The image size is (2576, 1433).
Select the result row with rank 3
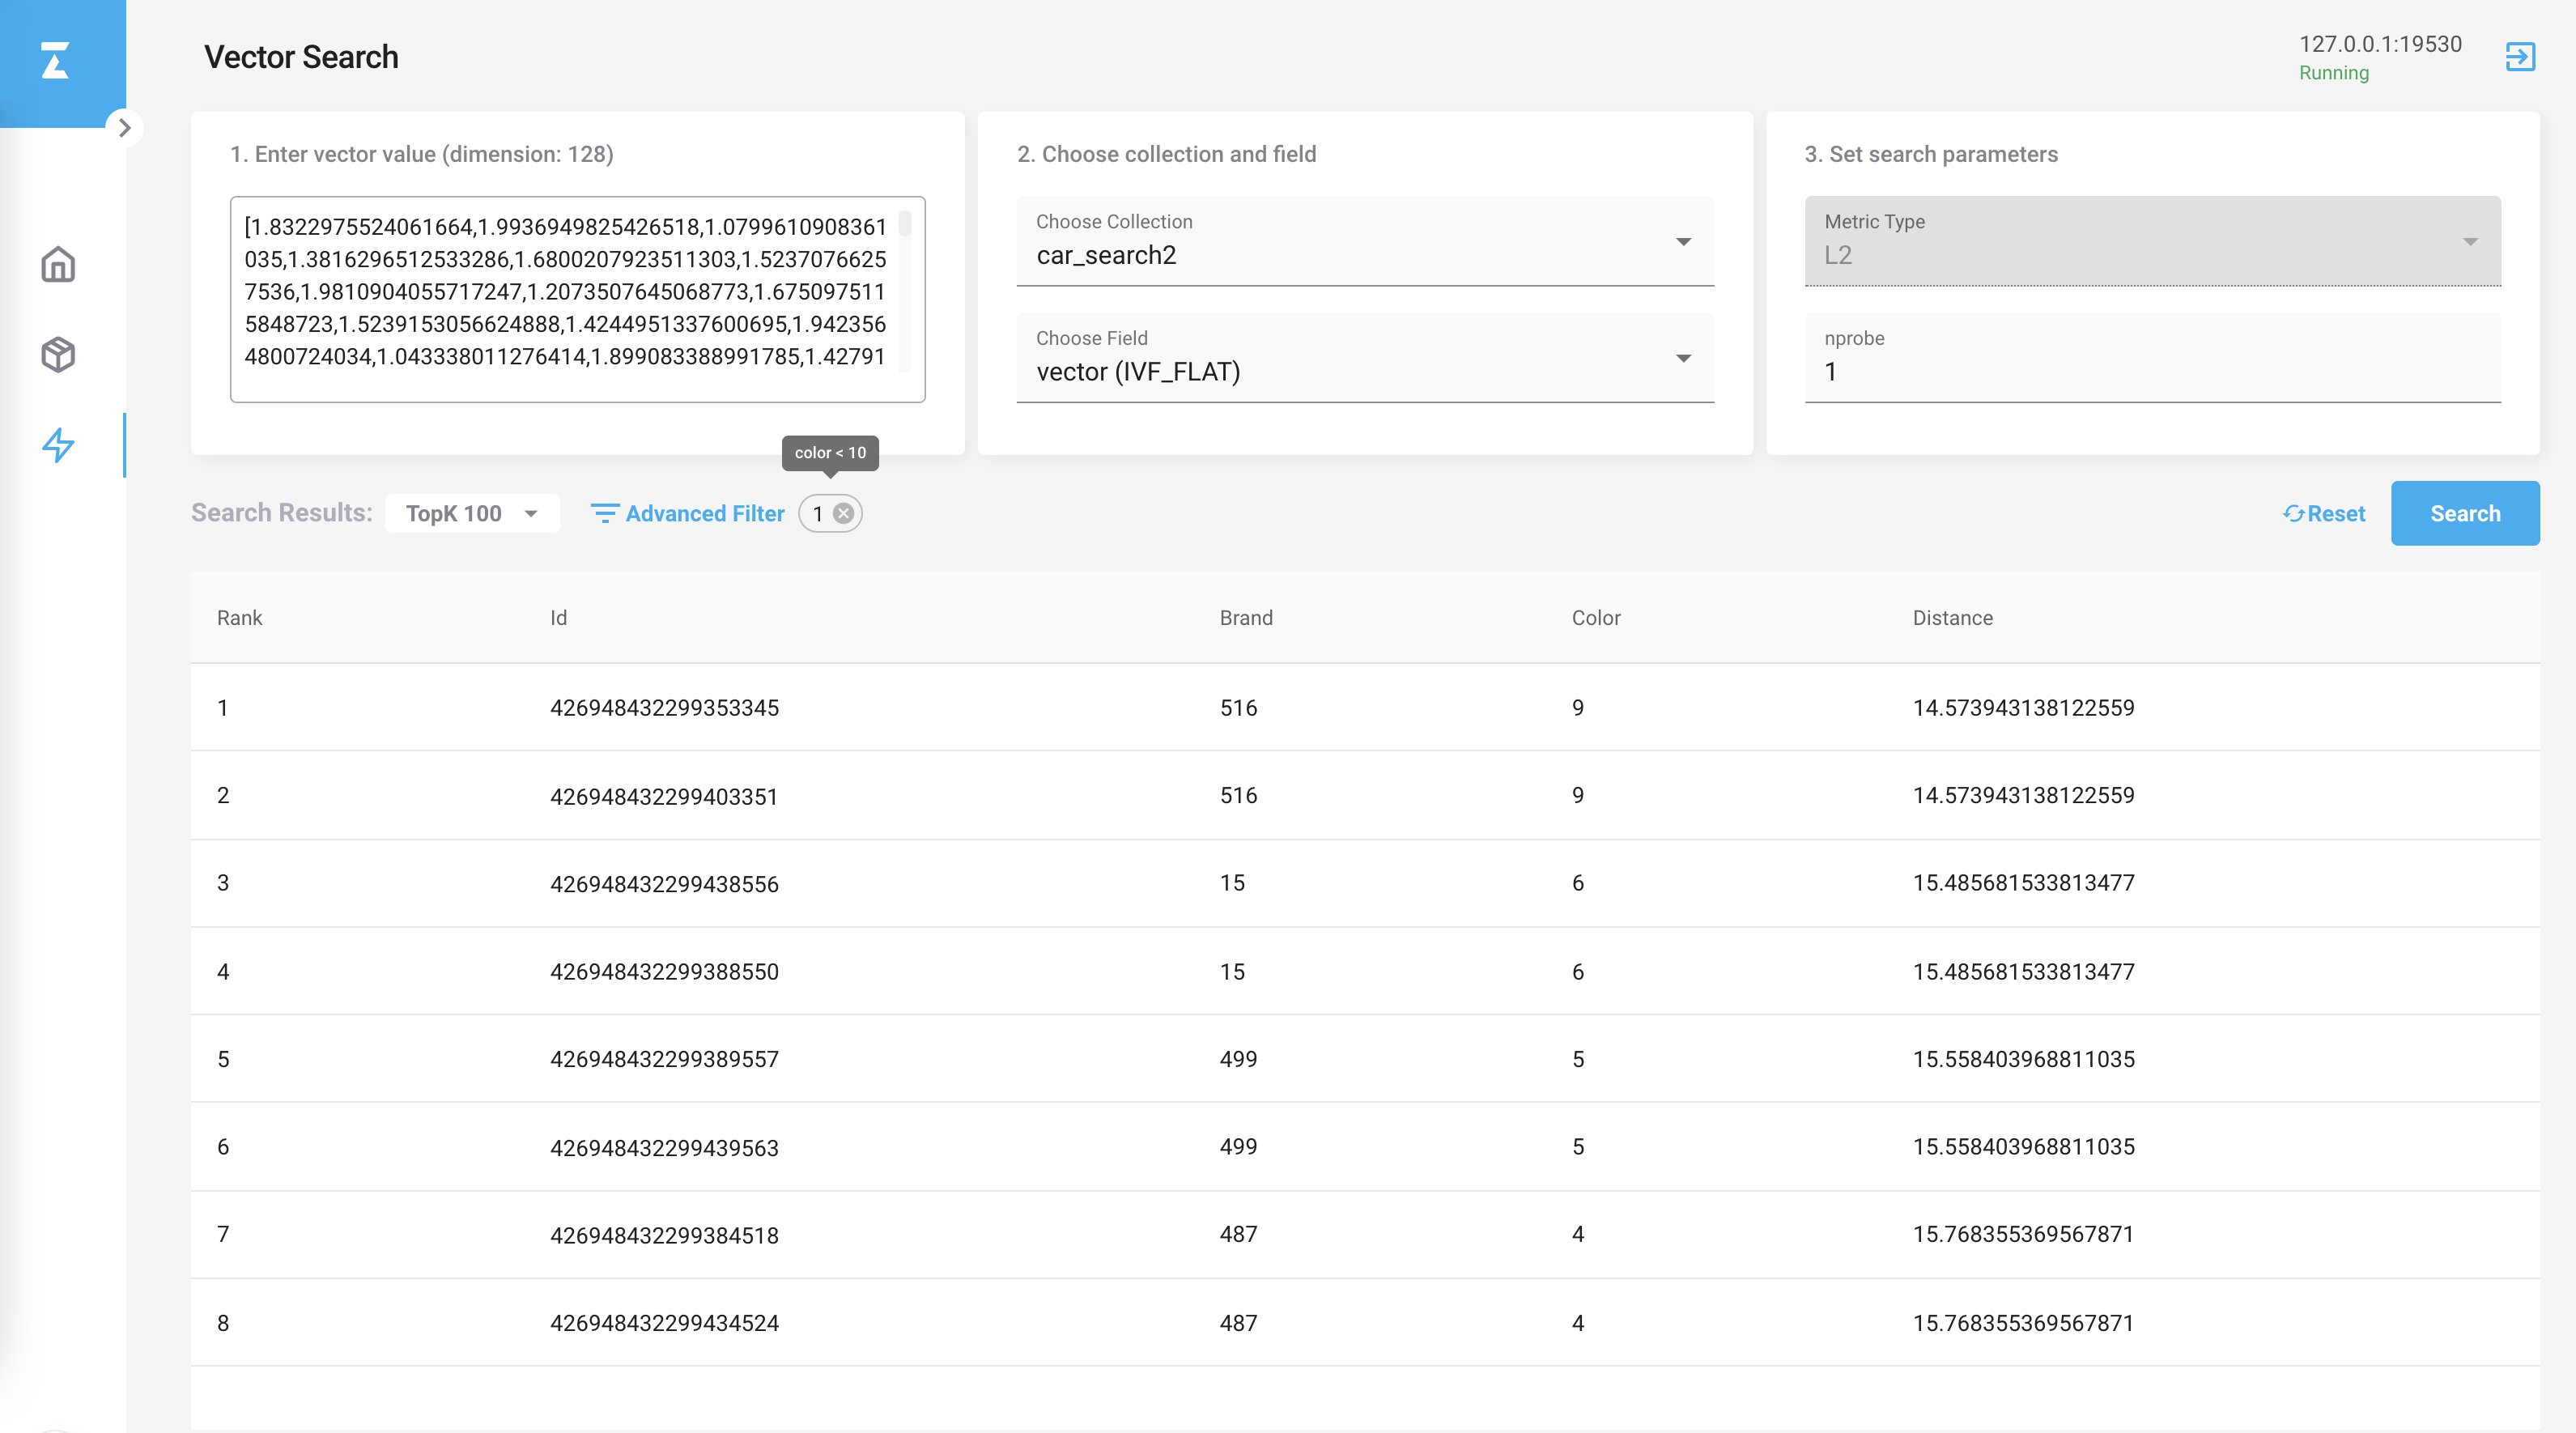pyautogui.click(x=1364, y=883)
